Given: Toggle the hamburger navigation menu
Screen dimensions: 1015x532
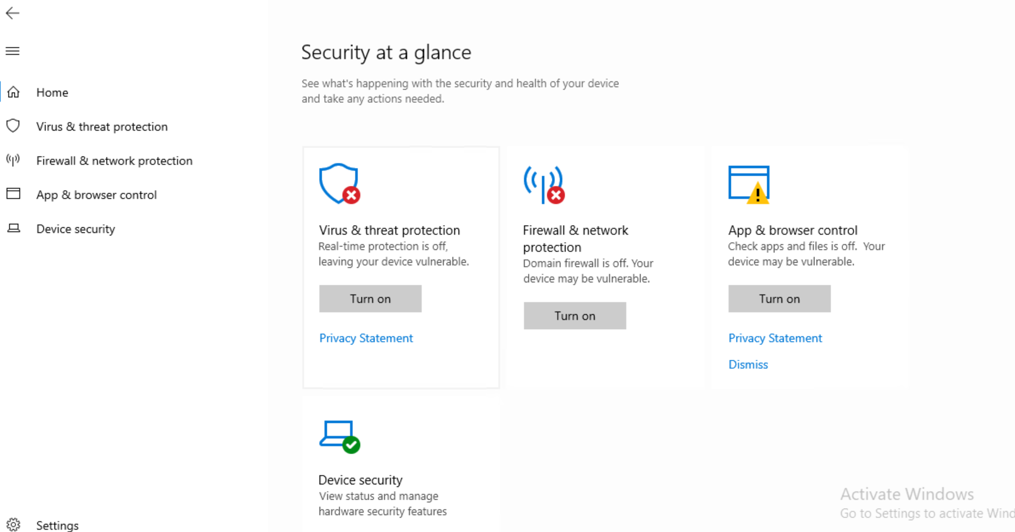Looking at the screenshot, I should [x=13, y=51].
